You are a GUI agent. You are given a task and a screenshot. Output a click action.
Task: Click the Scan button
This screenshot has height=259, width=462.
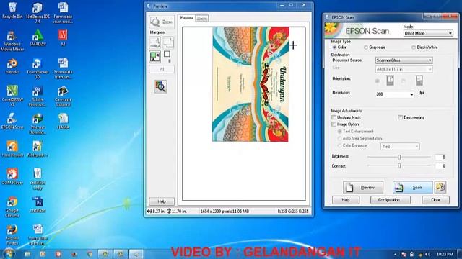(412, 187)
